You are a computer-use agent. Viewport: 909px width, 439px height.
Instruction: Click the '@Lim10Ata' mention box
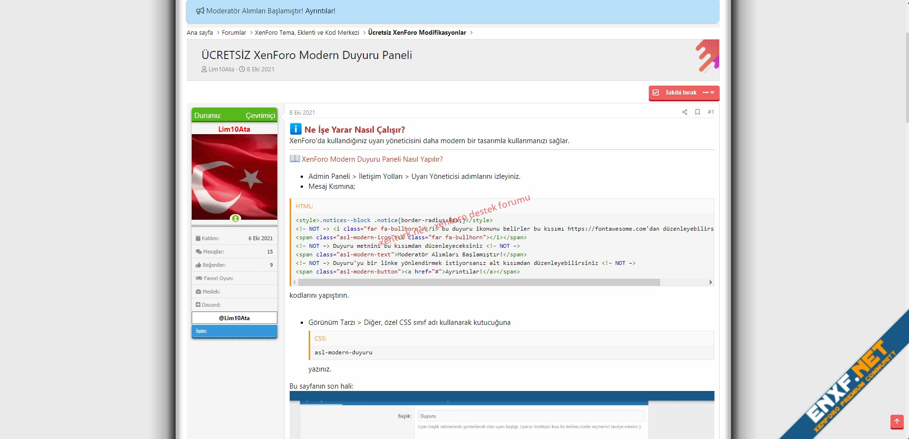coord(235,318)
